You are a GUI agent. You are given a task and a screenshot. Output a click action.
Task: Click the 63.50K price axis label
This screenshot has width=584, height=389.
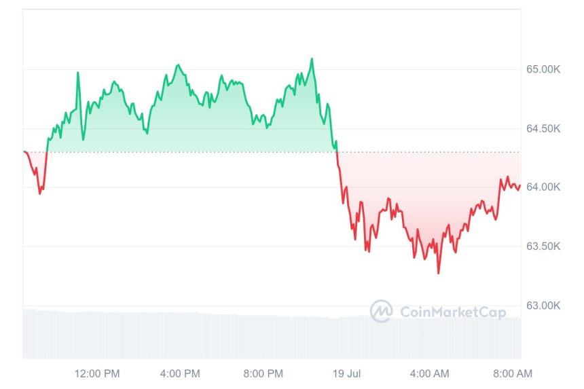[x=543, y=246]
